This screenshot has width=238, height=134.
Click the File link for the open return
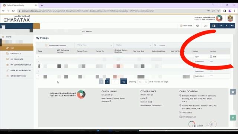click(215, 57)
